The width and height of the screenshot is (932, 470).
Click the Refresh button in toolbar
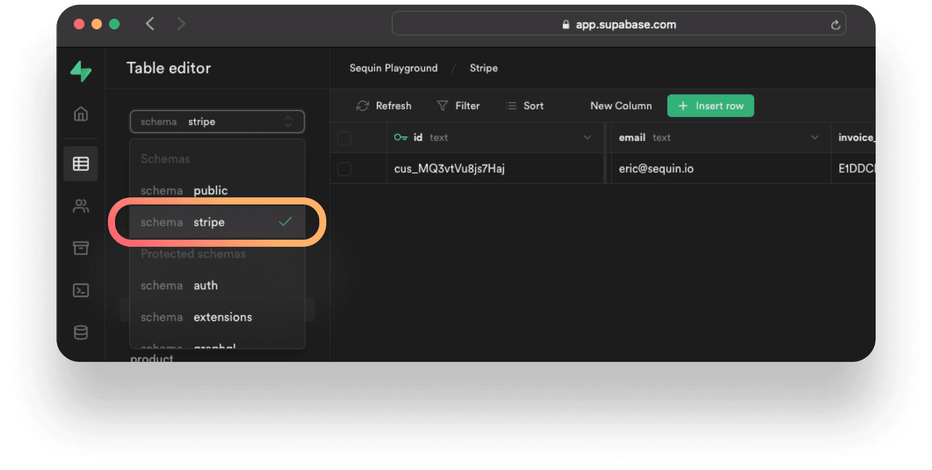[384, 106]
